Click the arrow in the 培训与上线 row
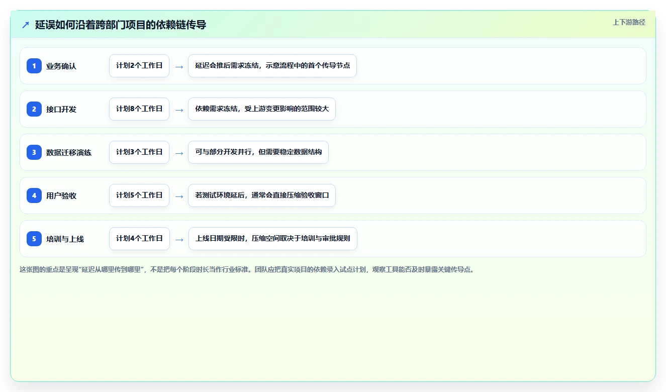 [179, 239]
